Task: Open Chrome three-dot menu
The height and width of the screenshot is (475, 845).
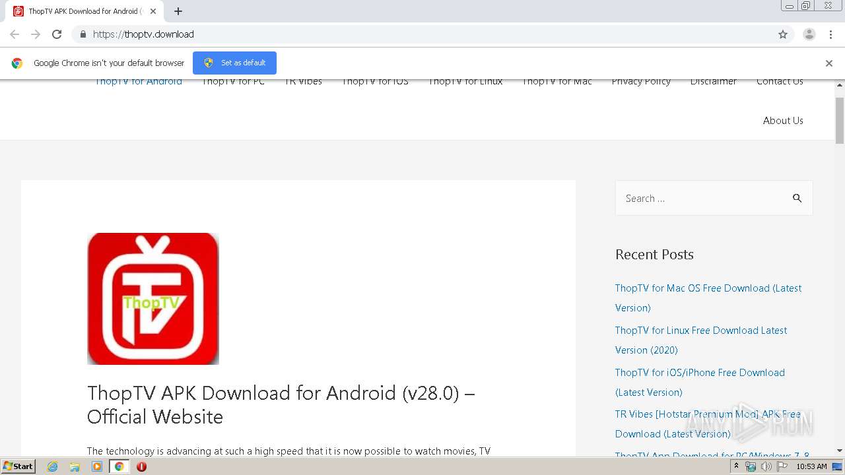Action: coord(830,34)
